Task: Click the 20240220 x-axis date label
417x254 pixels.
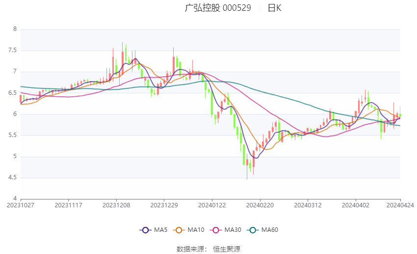Action: 260,205
